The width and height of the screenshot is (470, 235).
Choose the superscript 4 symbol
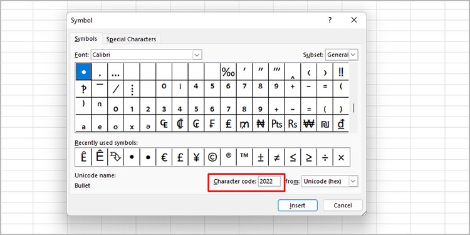196,89
